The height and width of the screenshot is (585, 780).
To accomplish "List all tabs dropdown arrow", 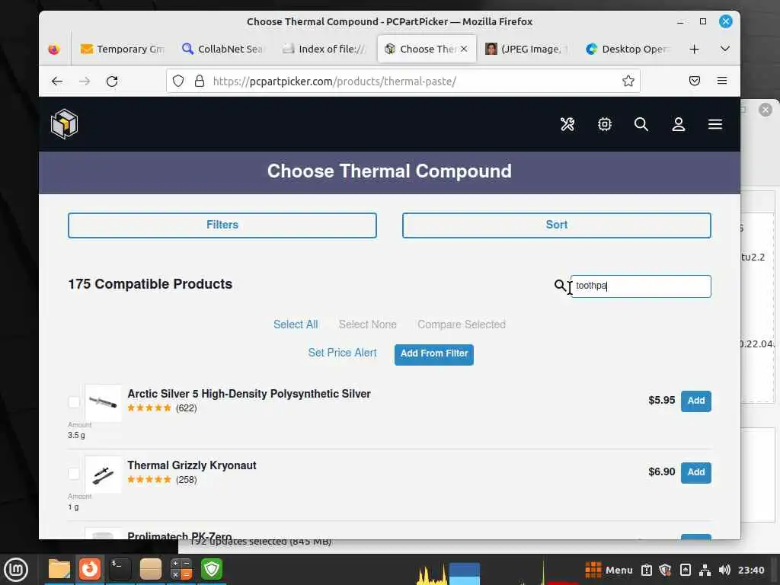I will point(725,49).
